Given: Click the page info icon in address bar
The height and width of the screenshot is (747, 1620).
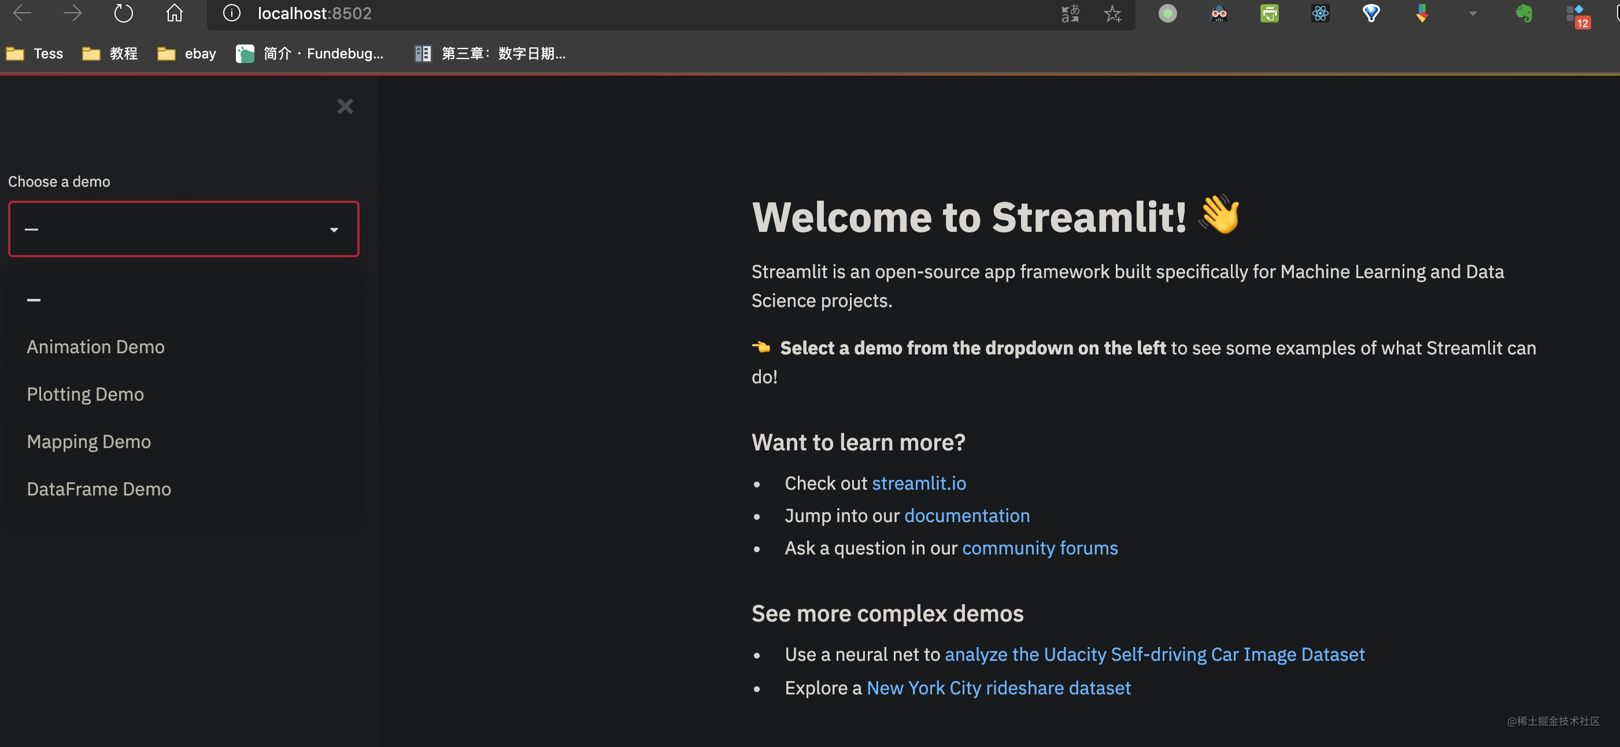Looking at the screenshot, I should [231, 13].
